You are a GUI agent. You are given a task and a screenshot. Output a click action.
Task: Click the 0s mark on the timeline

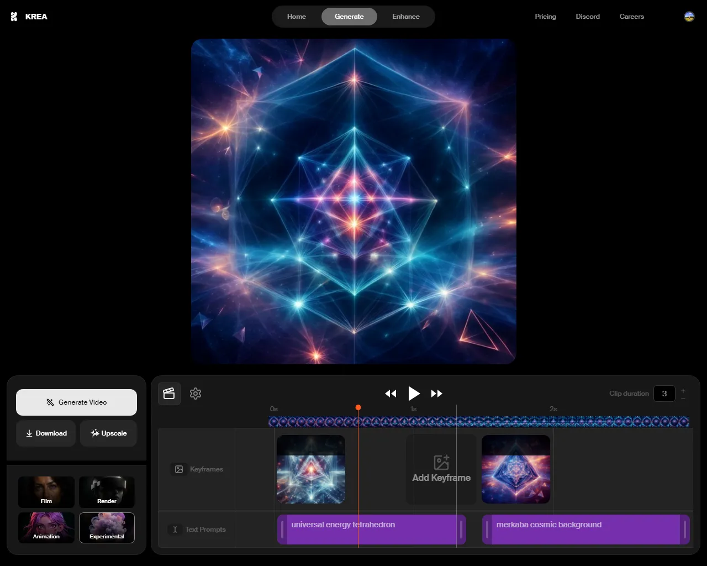click(x=273, y=409)
